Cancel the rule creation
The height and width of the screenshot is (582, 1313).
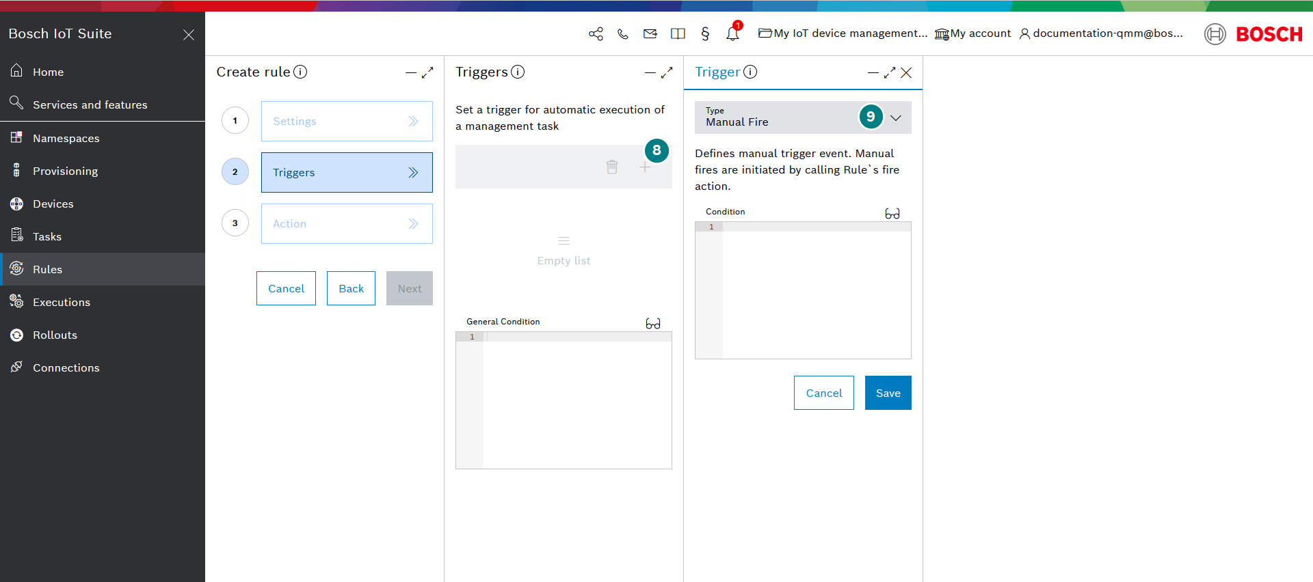[286, 288]
